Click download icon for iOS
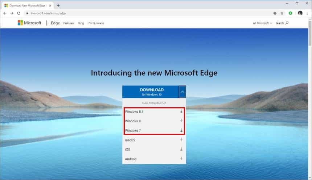312x180 pixels. (x=181, y=149)
